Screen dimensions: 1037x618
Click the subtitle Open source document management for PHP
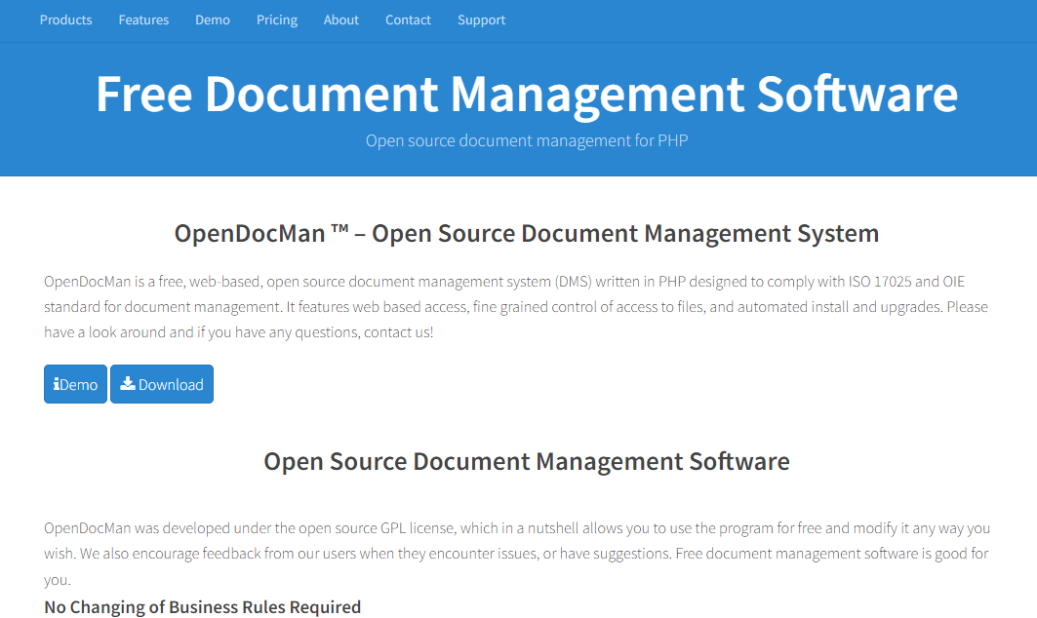coord(527,140)
